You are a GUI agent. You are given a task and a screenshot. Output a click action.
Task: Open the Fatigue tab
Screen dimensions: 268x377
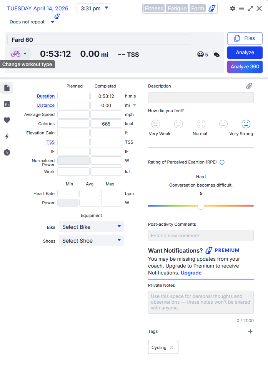[x=177, y=8]
